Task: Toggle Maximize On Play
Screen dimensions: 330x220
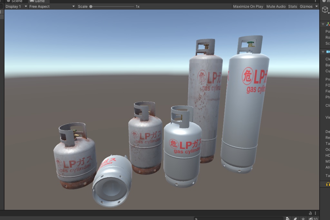Action: tap(248, 6)
